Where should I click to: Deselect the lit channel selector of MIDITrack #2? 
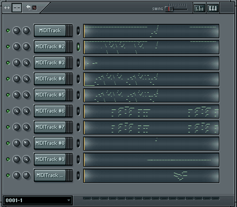click(x=78, y=47)
